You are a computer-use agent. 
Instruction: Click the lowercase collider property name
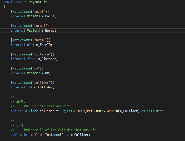(x=47, y=111)
